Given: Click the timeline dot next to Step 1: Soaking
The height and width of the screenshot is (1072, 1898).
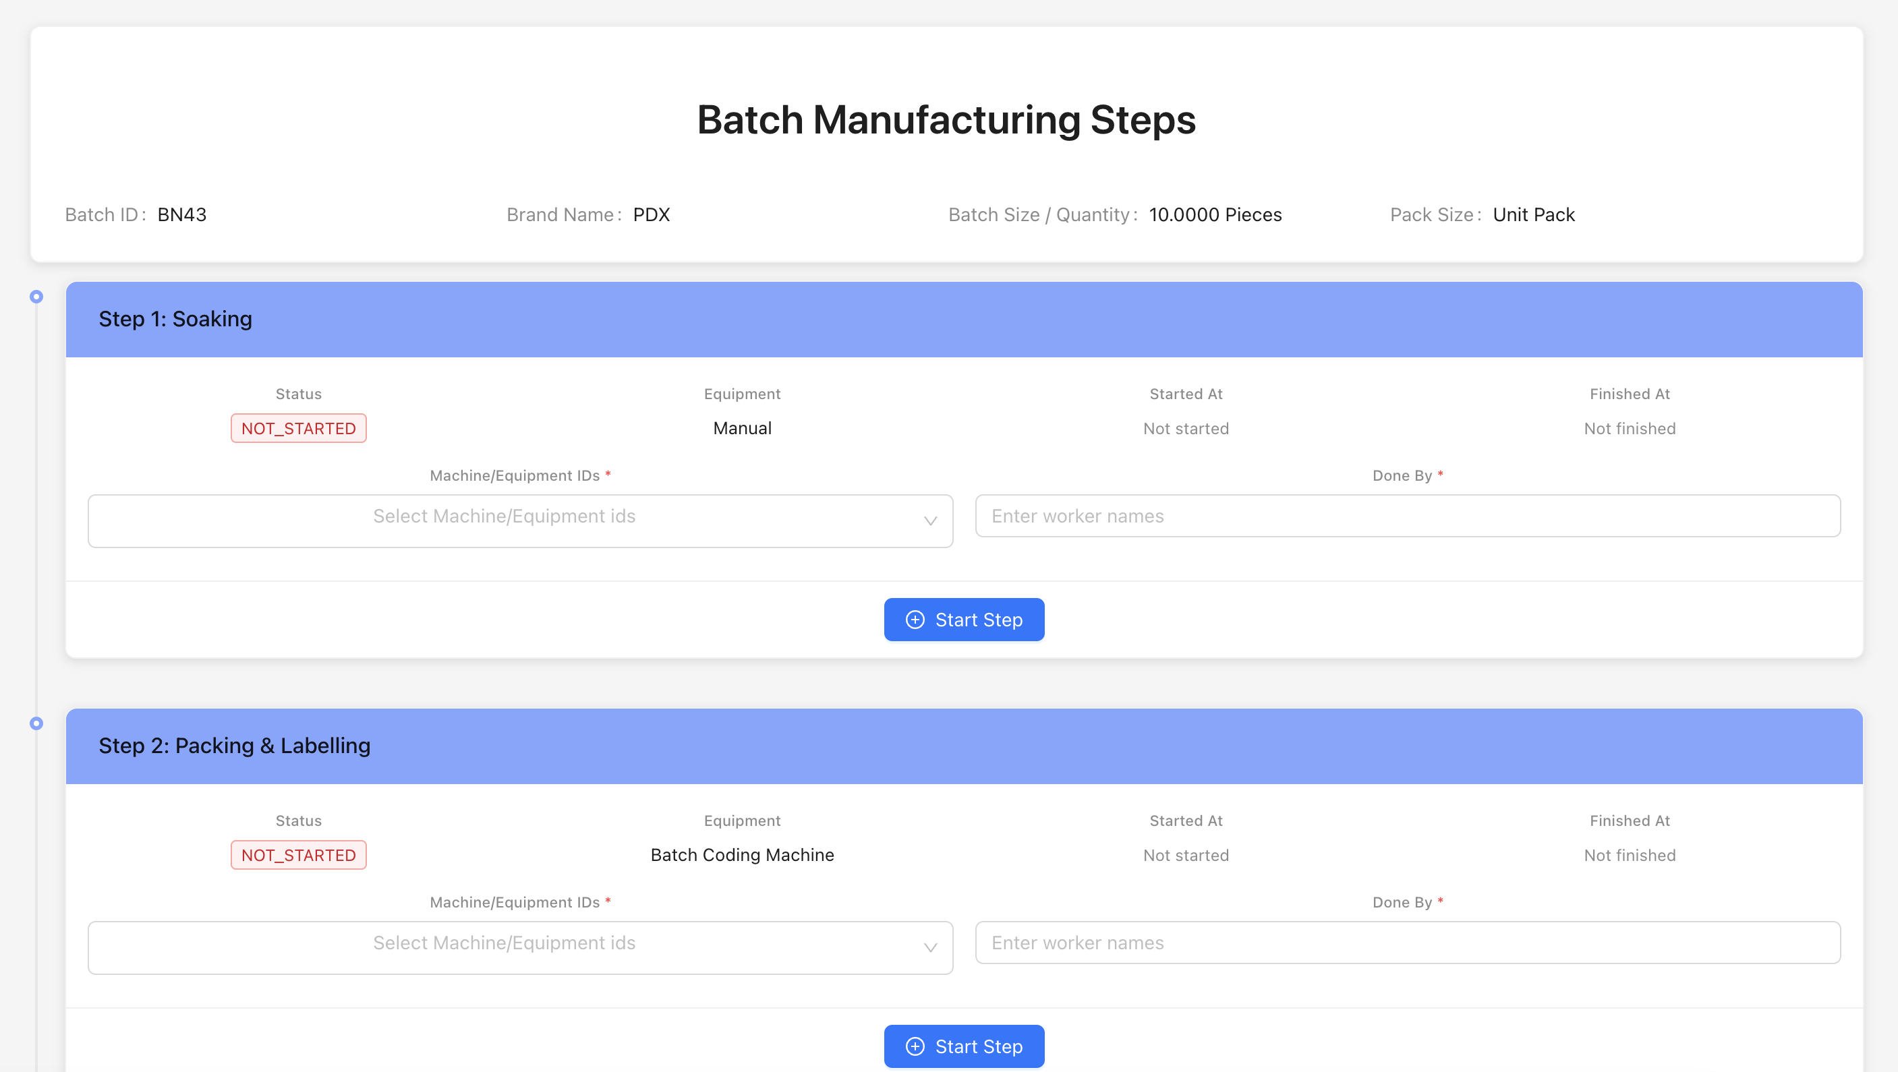Looking at the screenshot, I should (36, 297).
